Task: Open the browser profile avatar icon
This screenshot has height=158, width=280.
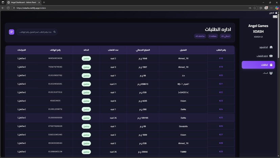Action: click(266, 8)
